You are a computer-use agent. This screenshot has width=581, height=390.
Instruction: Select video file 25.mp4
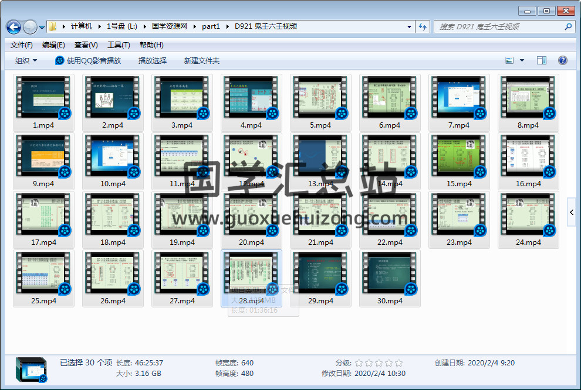[x=43, y=278]
